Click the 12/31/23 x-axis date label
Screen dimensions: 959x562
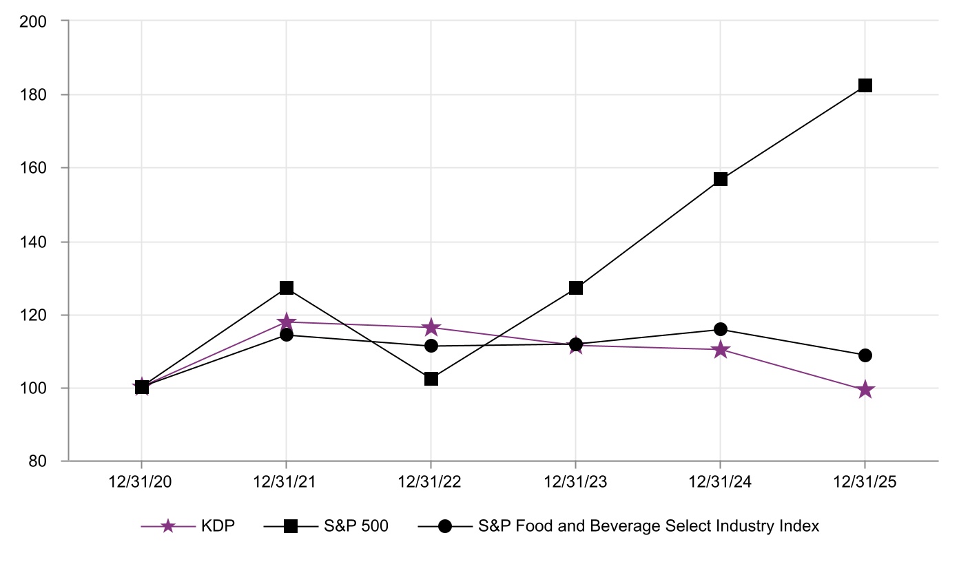[576, 482]
